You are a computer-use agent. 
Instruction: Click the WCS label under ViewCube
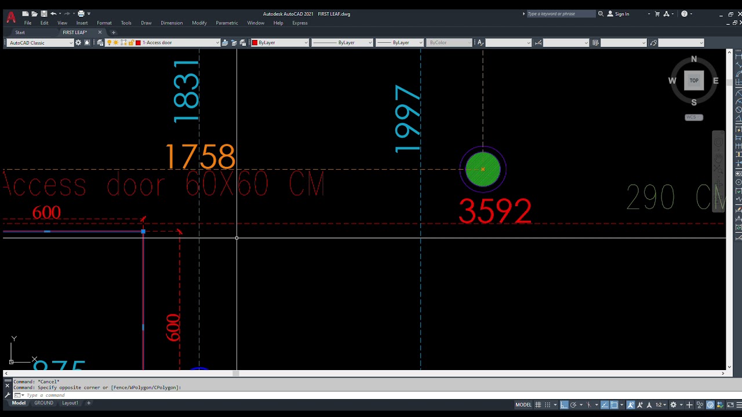(694, 117)
